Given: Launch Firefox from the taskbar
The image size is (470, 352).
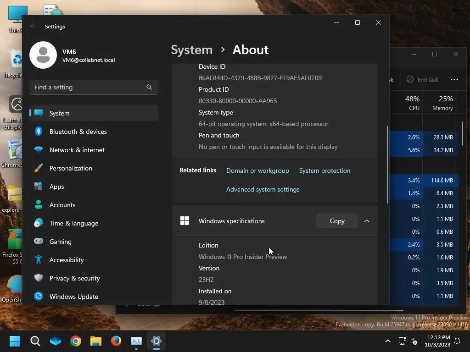Looking at the screenshot, I should (x=116, y=341).
